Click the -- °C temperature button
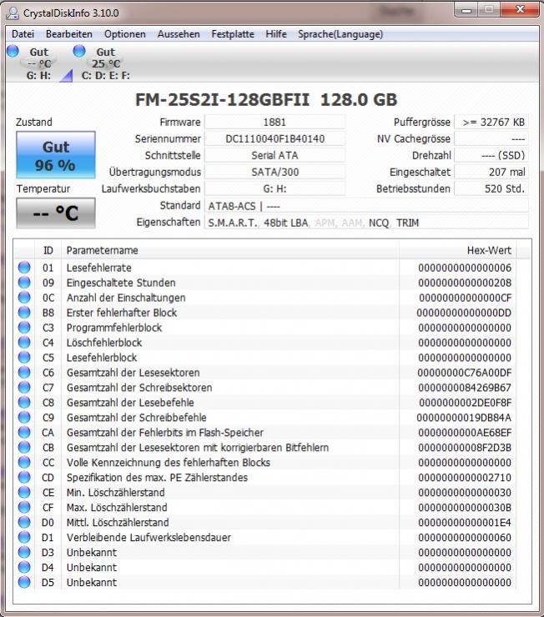The height and width of the screenshot is (617, 544). coord(56,213)
